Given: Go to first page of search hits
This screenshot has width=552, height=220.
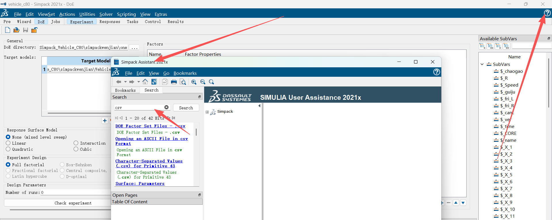Looking at the screenshot, I should pos(116,118).
